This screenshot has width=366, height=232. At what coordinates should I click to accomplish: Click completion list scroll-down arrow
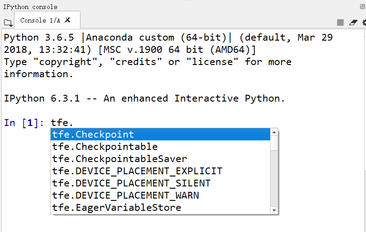coord(274,210)
